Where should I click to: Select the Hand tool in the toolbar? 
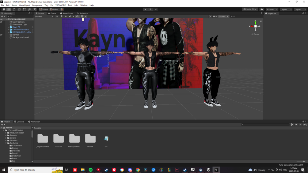[x=4, y=9]
